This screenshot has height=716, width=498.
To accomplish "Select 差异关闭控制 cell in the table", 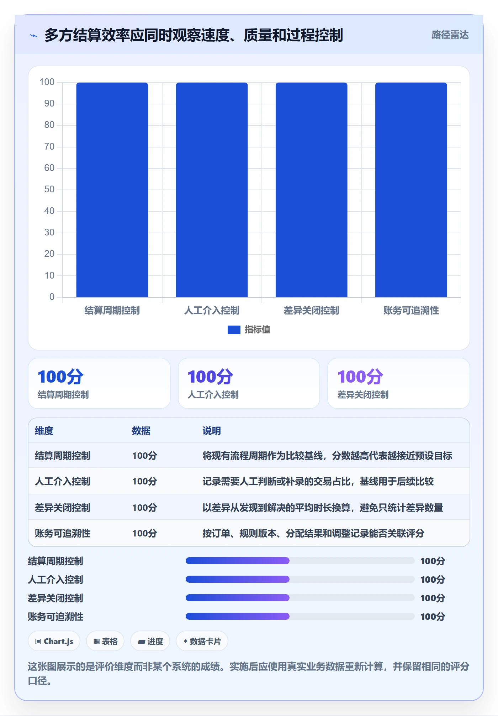I will 63,508.
